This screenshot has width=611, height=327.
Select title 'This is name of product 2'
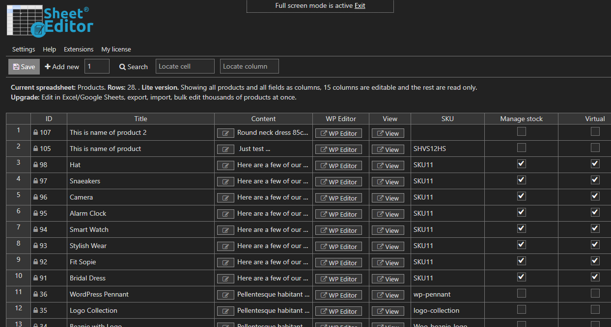[x=140, y=132]
